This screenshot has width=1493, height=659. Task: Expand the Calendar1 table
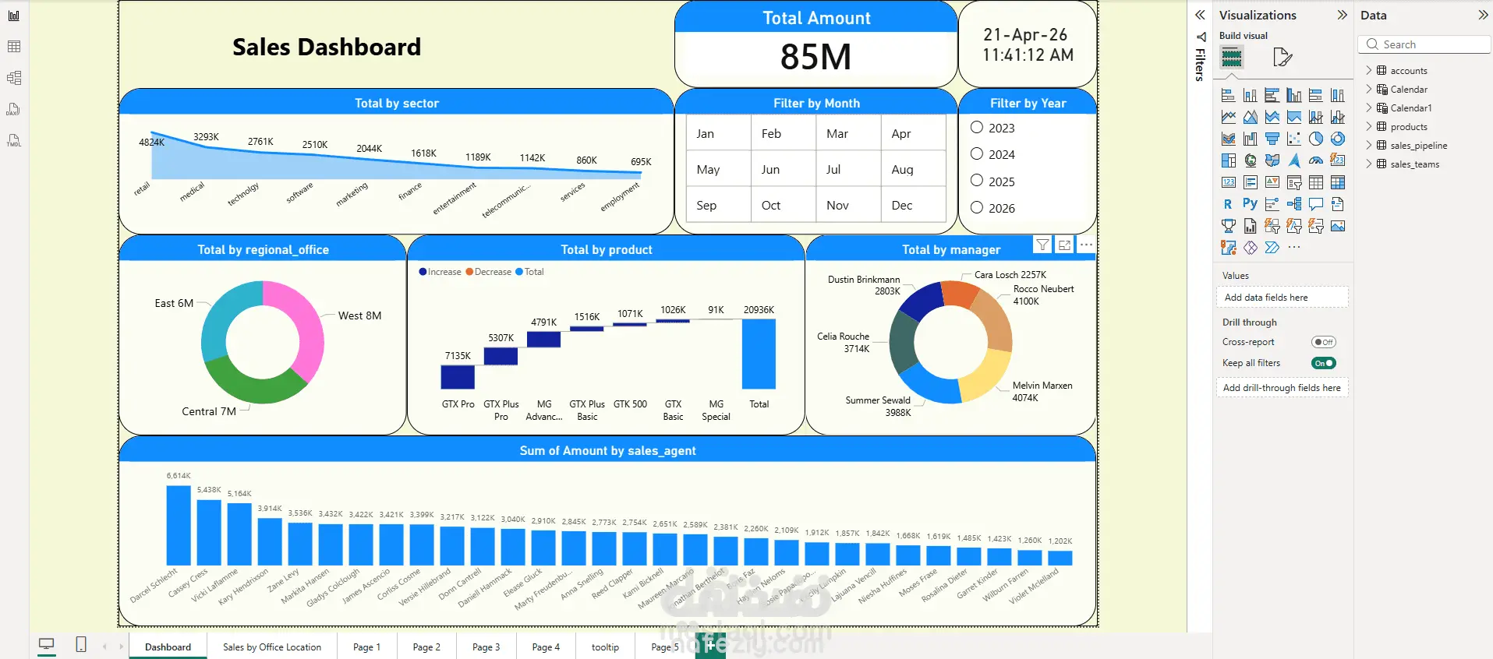1368,107
